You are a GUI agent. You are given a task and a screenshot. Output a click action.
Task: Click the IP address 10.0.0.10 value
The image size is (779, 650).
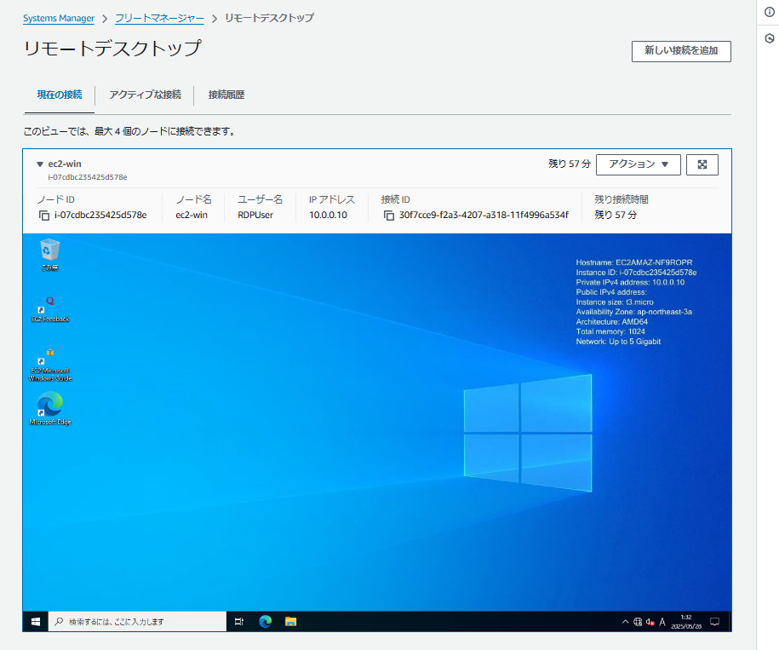(328, 216)
